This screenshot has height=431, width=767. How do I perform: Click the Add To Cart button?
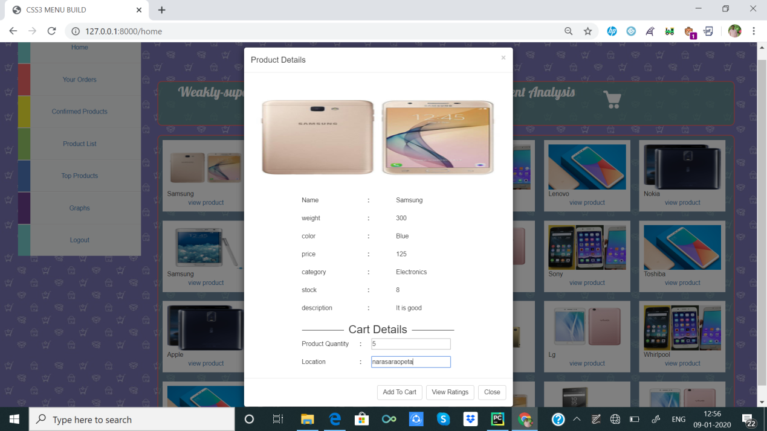click(x=400, y=392)
